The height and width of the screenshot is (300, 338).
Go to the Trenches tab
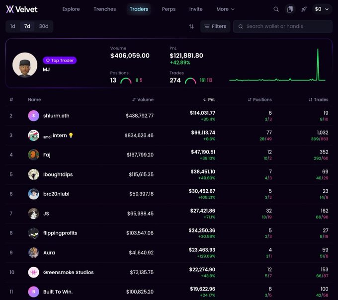coord(105,9)
